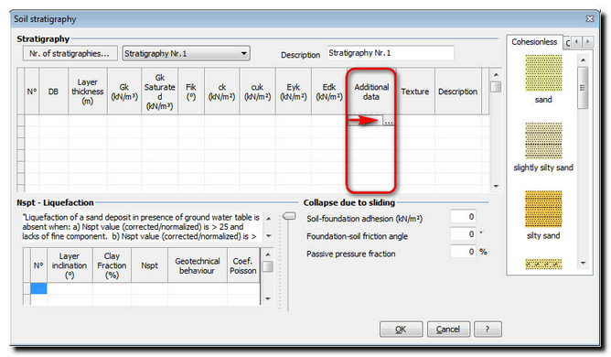Click the Coef. Poisson column header

tap(243, 265)
